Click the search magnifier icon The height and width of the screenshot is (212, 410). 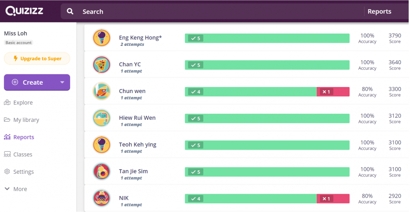(x=70, y=12)
